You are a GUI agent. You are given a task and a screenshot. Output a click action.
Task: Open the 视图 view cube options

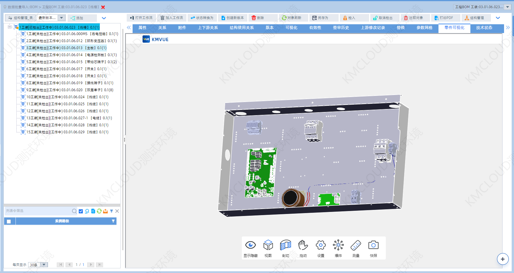click(268, 246)
